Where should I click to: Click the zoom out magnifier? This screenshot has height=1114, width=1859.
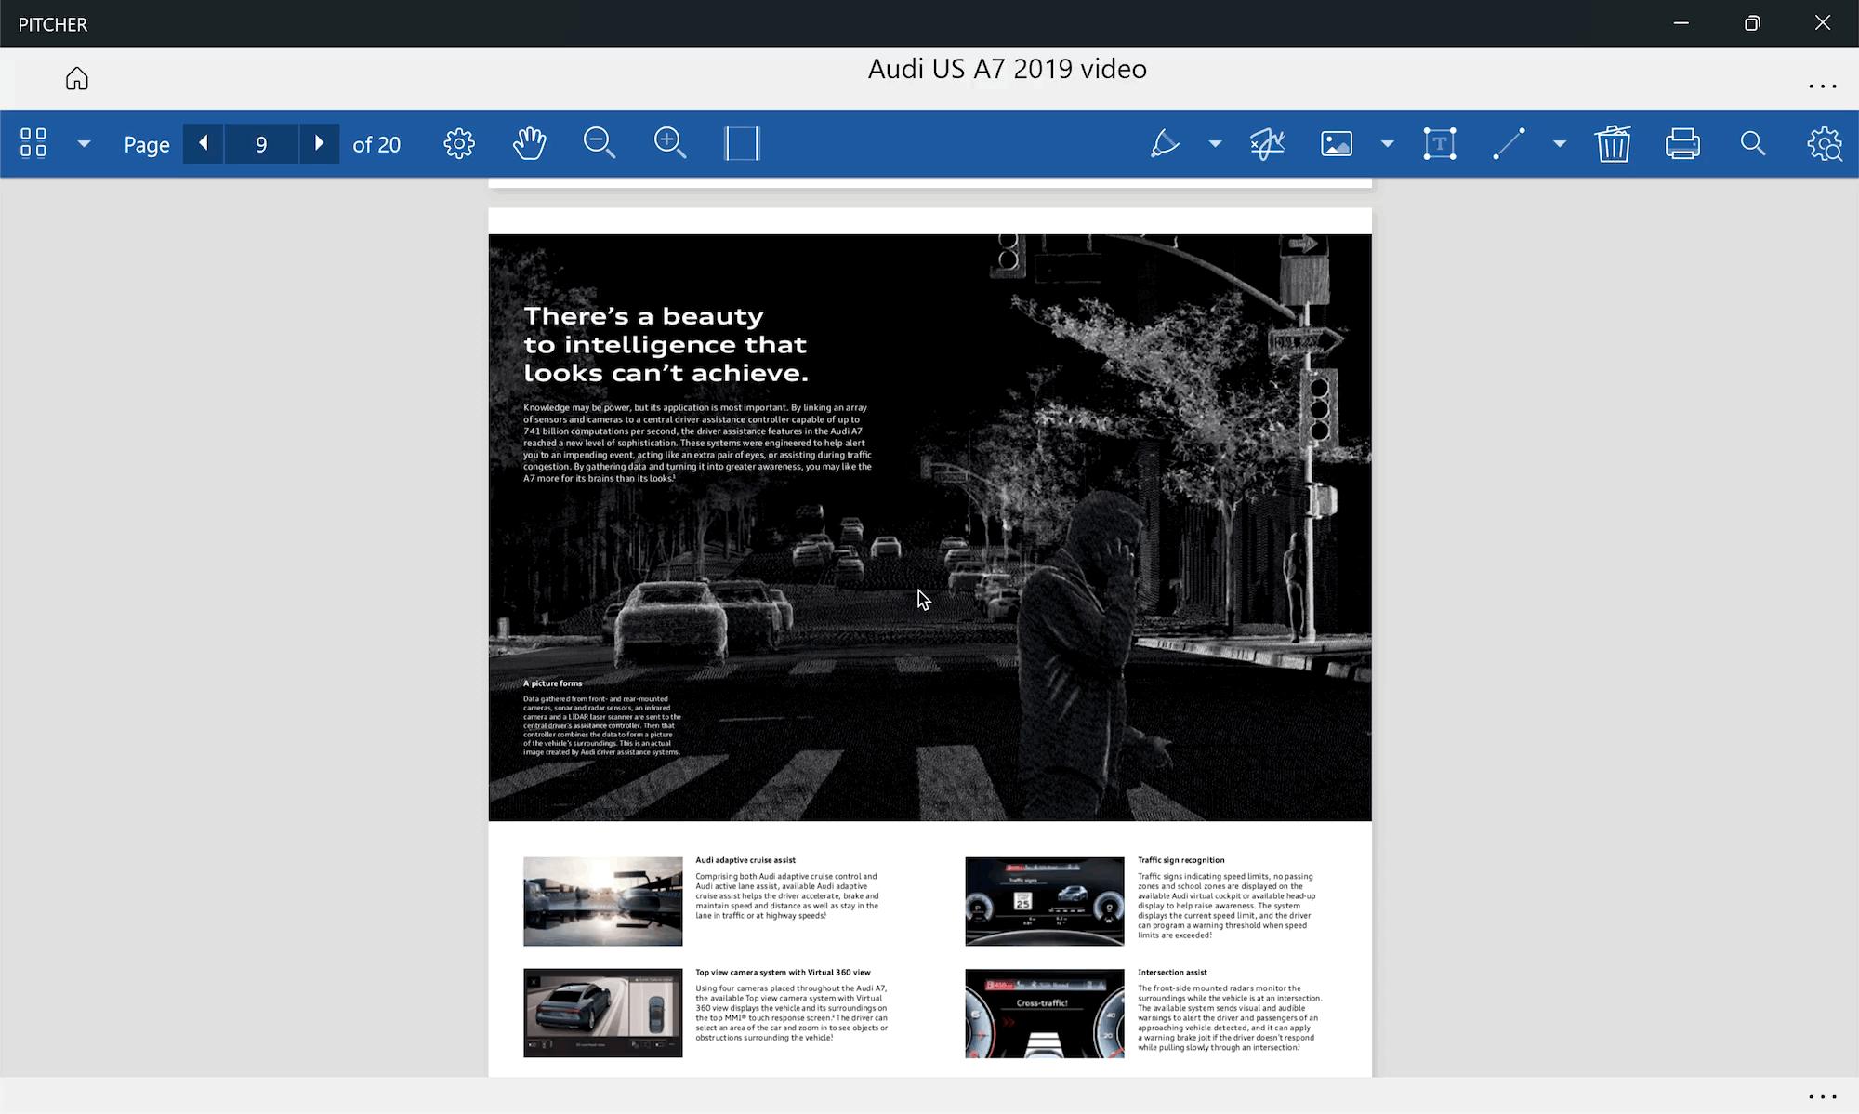tap(600, 143)
